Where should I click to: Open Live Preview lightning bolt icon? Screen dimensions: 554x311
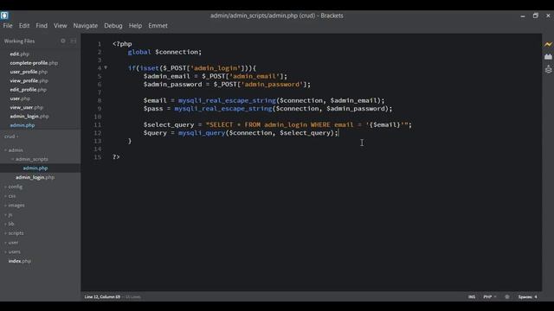(x=548, y=44)
